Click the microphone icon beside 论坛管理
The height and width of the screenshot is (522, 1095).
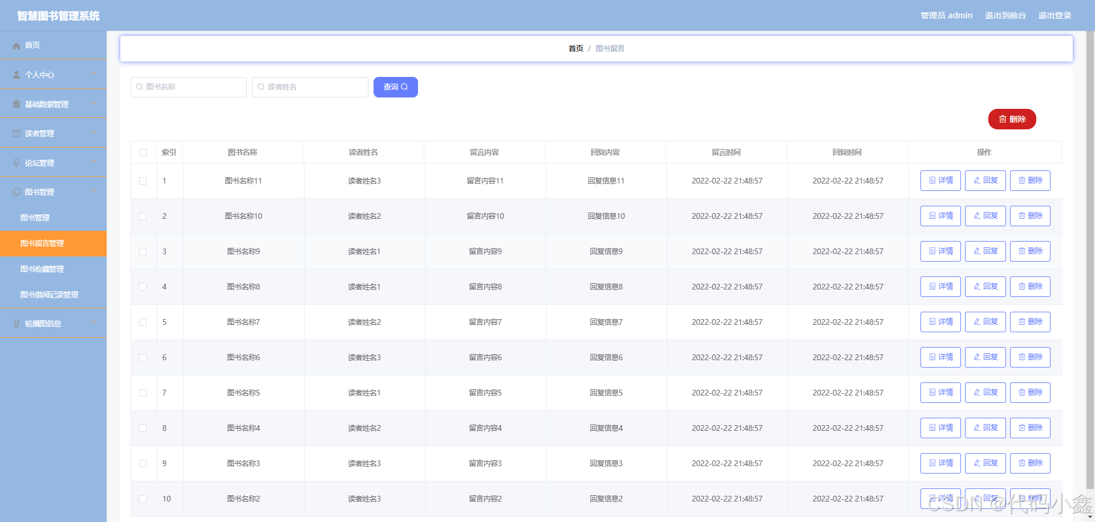coord(17,163)
